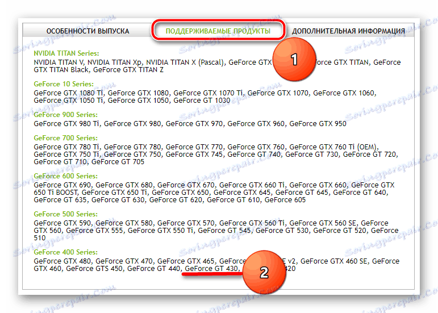
Task: Click GeForce GT 530 text
Action: (x=282, y=231)
